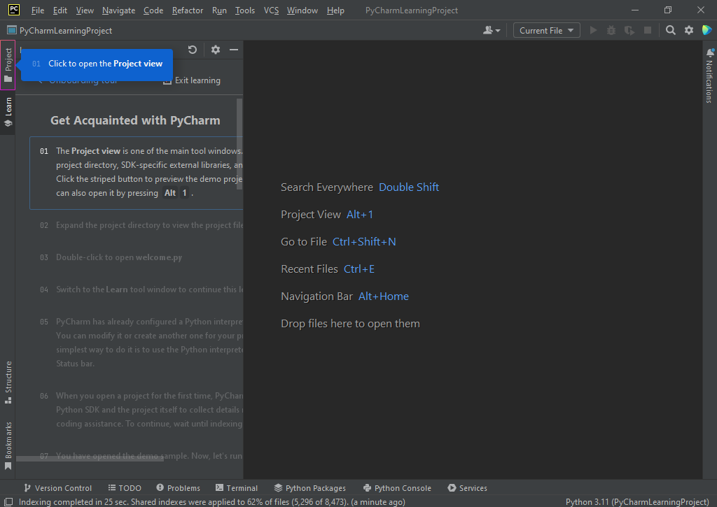Viewport: 717px width, 507px height.
Task: Hide the Learn panel with the minus icon
Action: [x=234, y=50]
